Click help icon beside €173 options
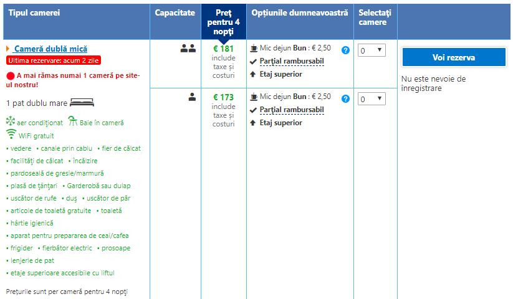 [x=345, y=98]
